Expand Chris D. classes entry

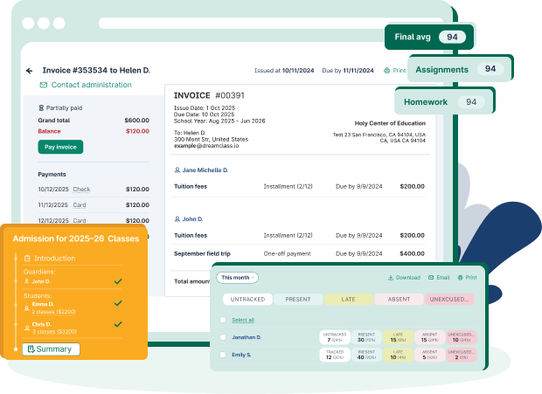52,332
